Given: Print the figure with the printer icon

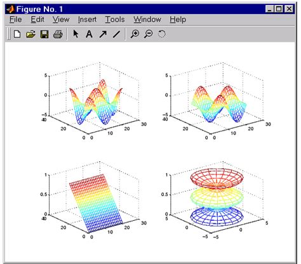Looking at the screenshot, I should pyautogui.click(x=58, y=34).
